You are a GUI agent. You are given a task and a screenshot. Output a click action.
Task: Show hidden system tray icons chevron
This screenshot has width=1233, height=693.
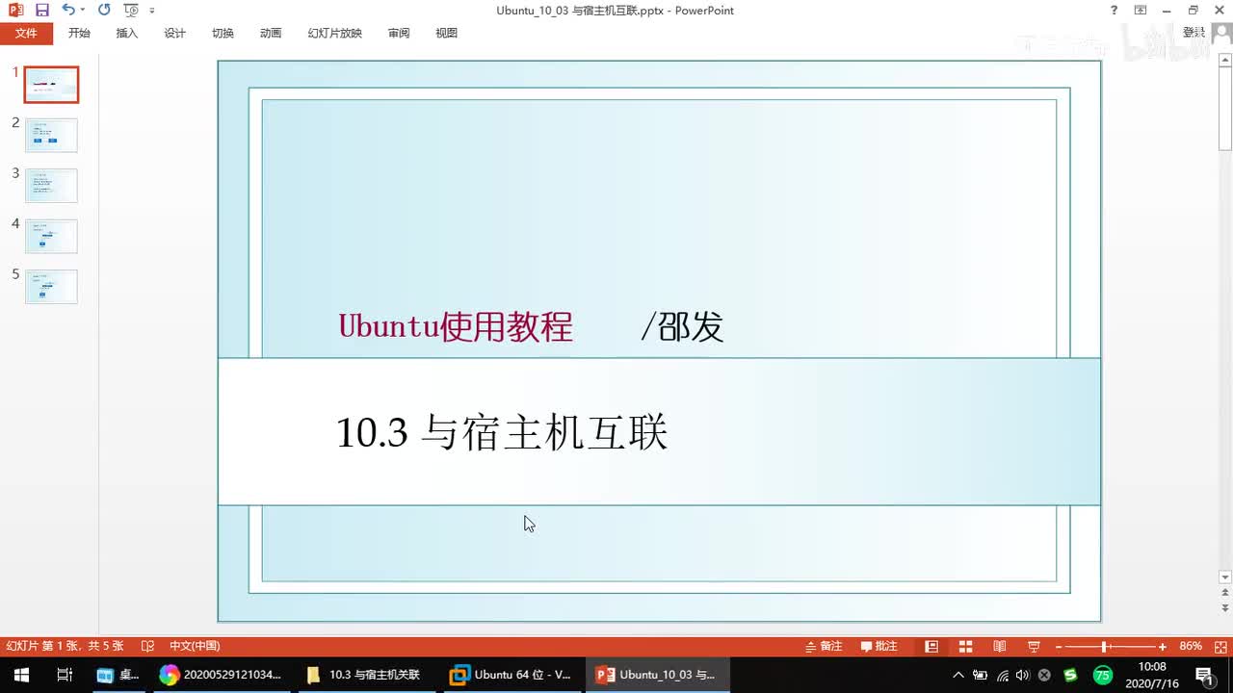(x=958, y=675)
